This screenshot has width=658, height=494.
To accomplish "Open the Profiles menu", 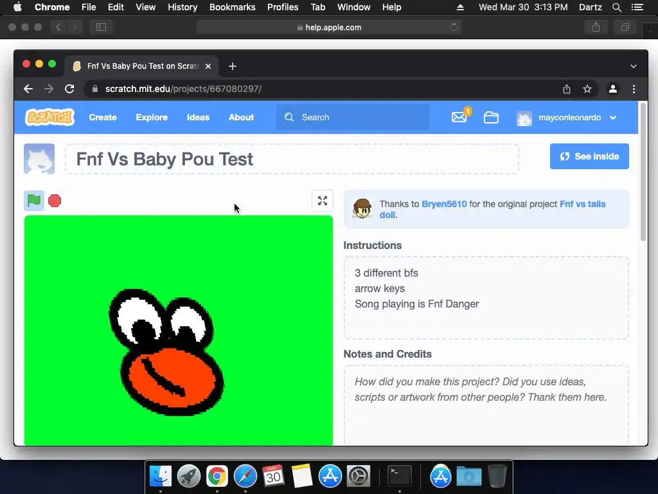I will [x=283, y=7].
